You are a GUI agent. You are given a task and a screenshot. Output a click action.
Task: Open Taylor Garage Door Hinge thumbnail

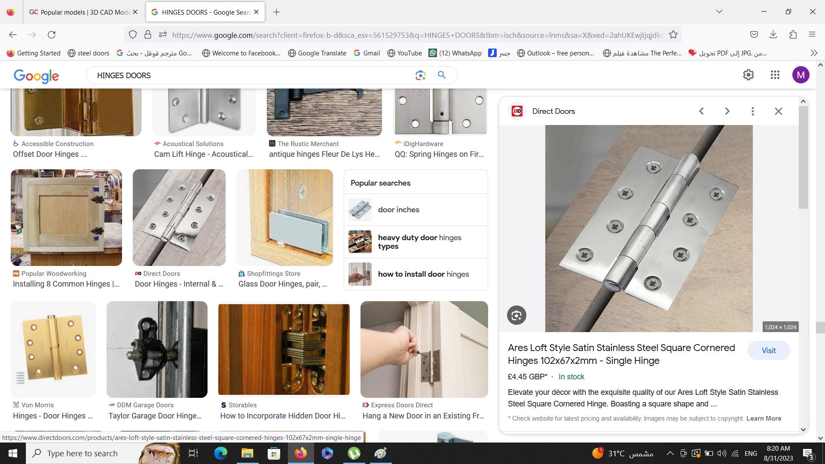[157, 349]
